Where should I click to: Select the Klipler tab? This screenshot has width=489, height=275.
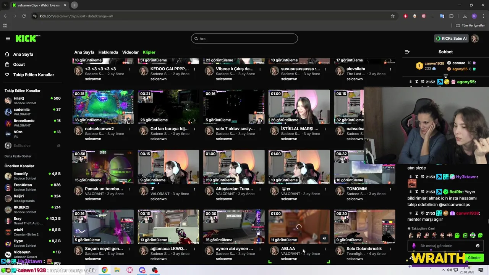click(149, 52)
